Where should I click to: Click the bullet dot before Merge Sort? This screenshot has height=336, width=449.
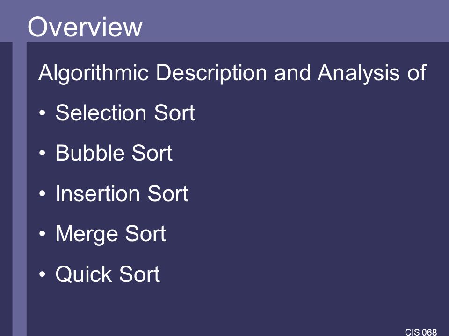42,234
